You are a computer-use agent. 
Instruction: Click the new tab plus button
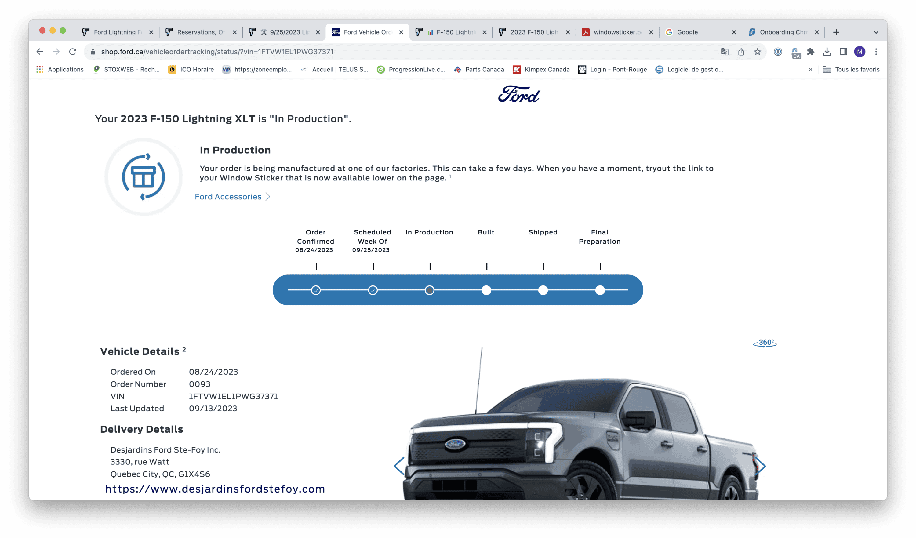click(836, 32)
